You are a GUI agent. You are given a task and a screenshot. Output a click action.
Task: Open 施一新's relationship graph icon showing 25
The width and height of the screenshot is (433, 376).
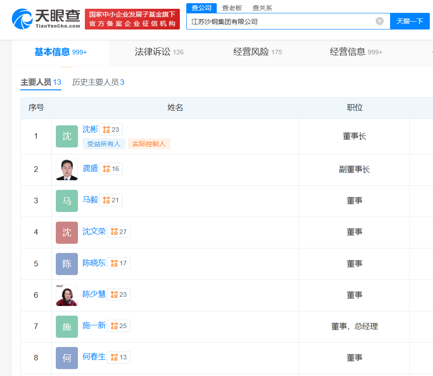(119, 326)
